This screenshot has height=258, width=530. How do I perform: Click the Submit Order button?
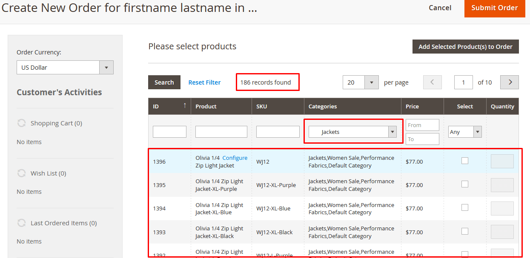pos(495,8)
